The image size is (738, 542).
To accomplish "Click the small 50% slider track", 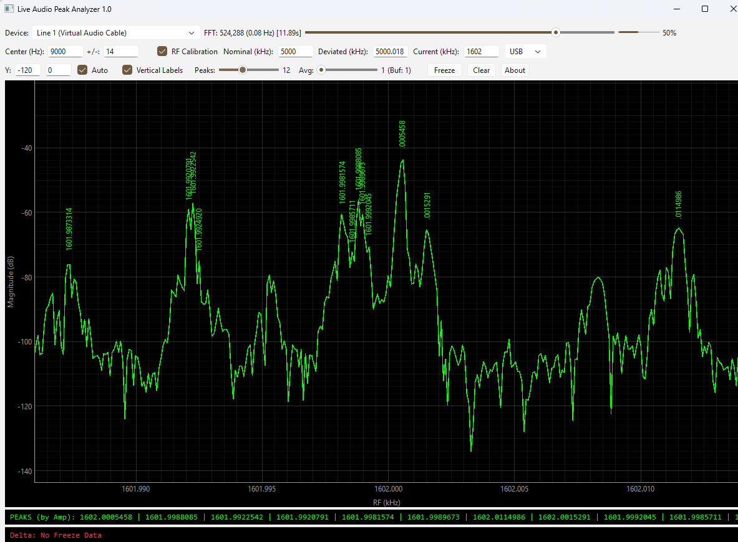I will point(639,32).
